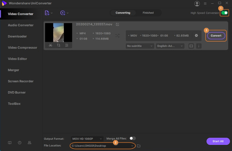
Task: Enable Merge All Files toggle
Action: click(x=132, y=139)
